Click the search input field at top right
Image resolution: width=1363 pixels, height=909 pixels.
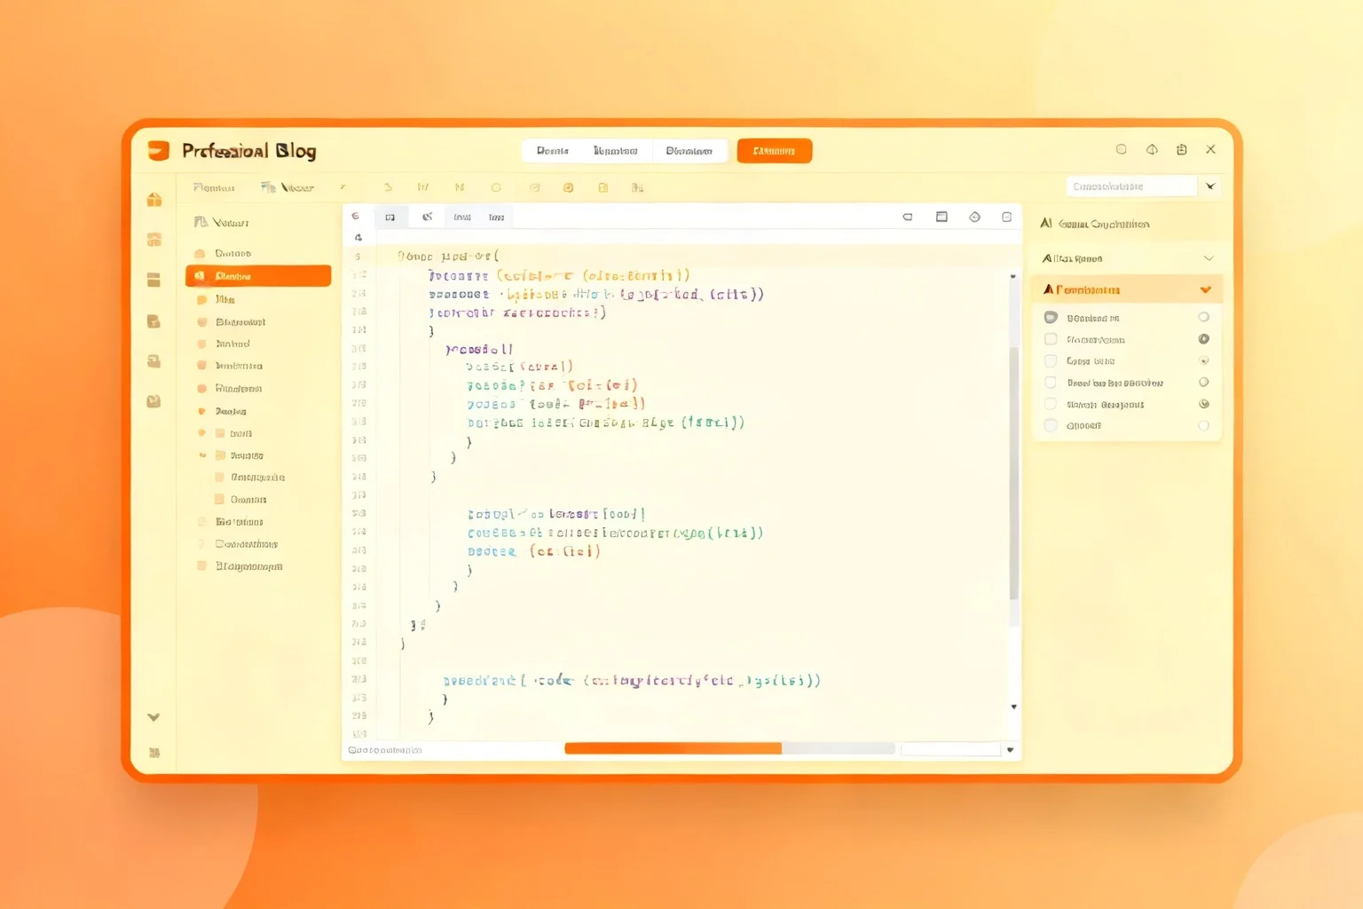(x=1131, y=186)
